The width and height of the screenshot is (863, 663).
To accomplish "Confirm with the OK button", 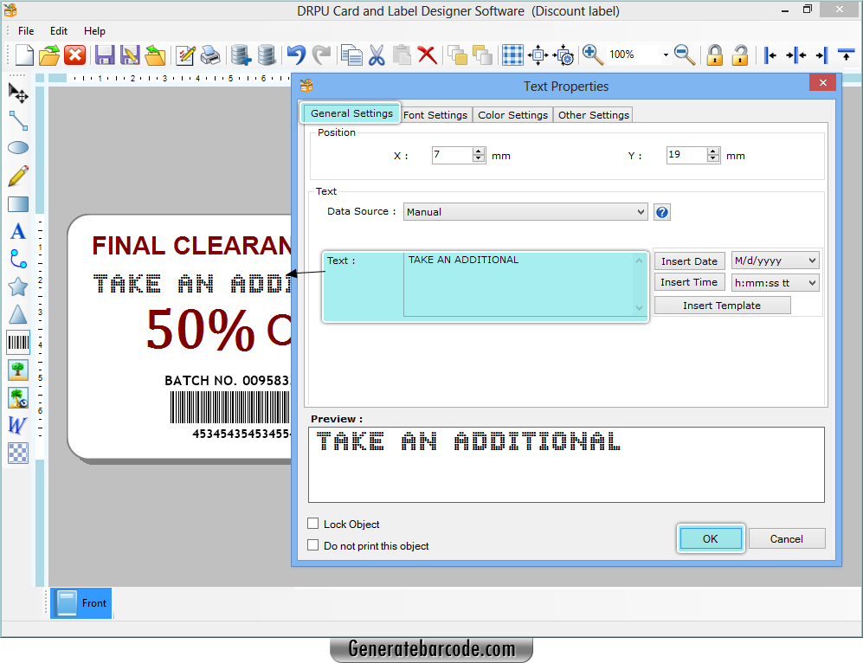I will (x=710, y=538).
